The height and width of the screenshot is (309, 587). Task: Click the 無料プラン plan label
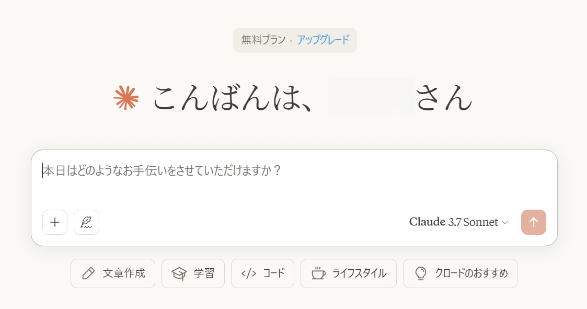click(263, 40)
